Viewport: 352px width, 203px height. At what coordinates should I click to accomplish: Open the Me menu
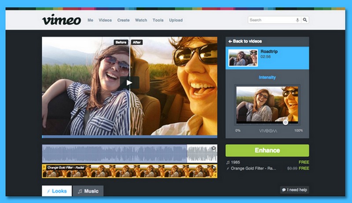[90, 20]
